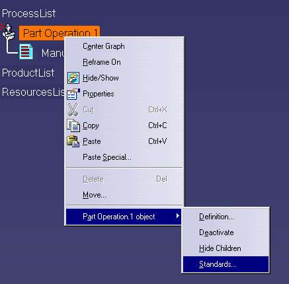
Task: Select the ResourcesList tree node
Action: 33,92
